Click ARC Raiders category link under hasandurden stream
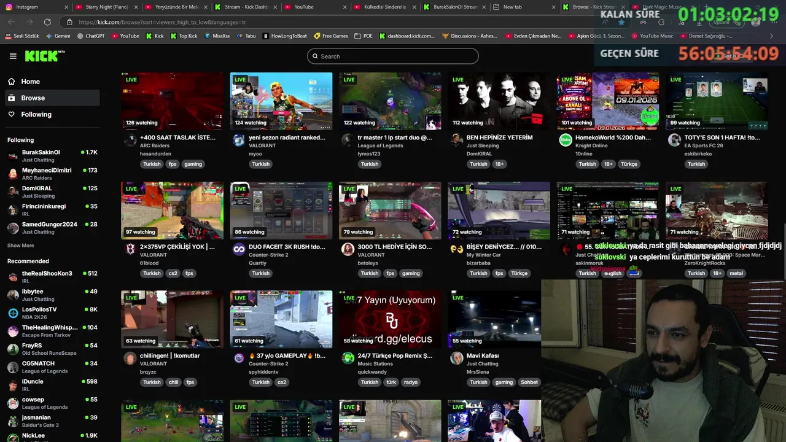This screenshot has width=786, height=442. click(155, 146)
